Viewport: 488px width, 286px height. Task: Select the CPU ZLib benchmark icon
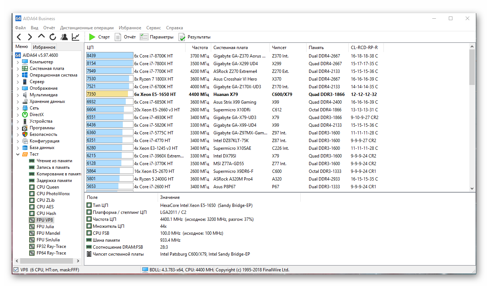click(x=32, y=200)
